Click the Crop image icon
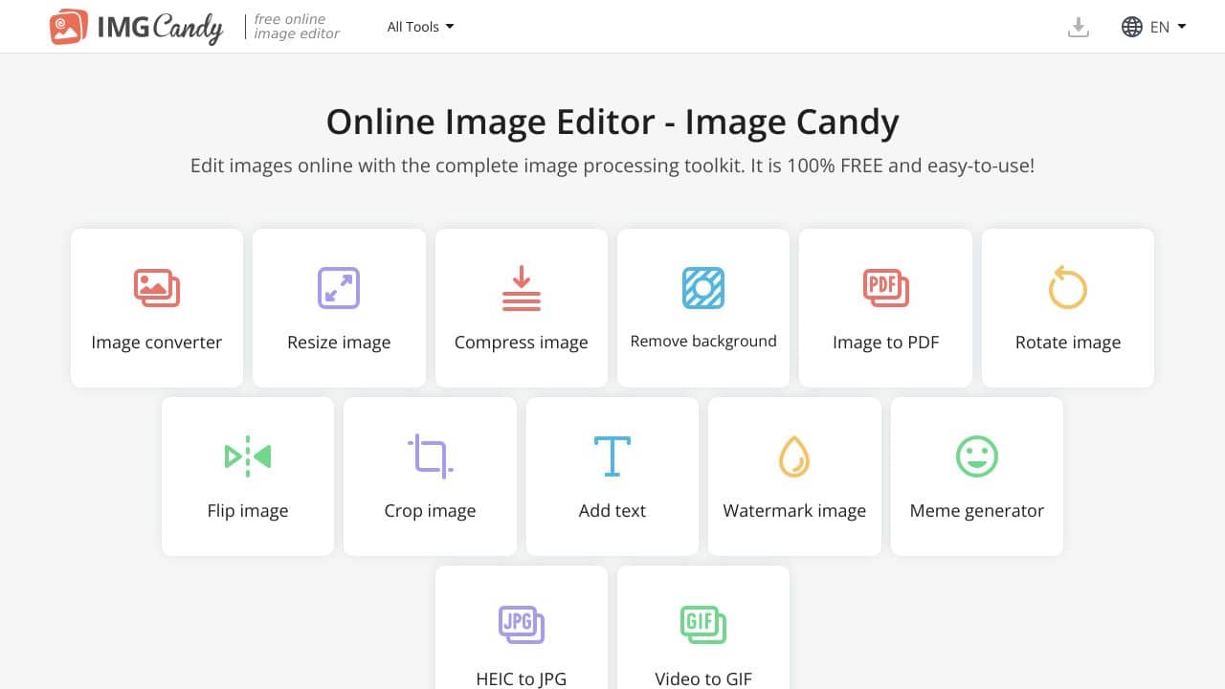 coord(431,456)
